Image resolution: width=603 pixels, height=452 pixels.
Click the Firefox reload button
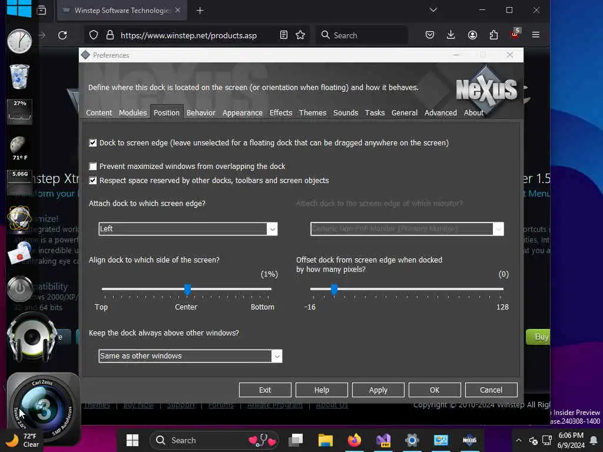pos(62,35)
